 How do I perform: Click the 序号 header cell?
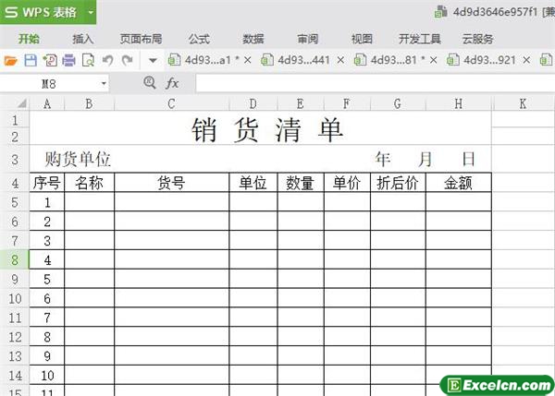47,183
